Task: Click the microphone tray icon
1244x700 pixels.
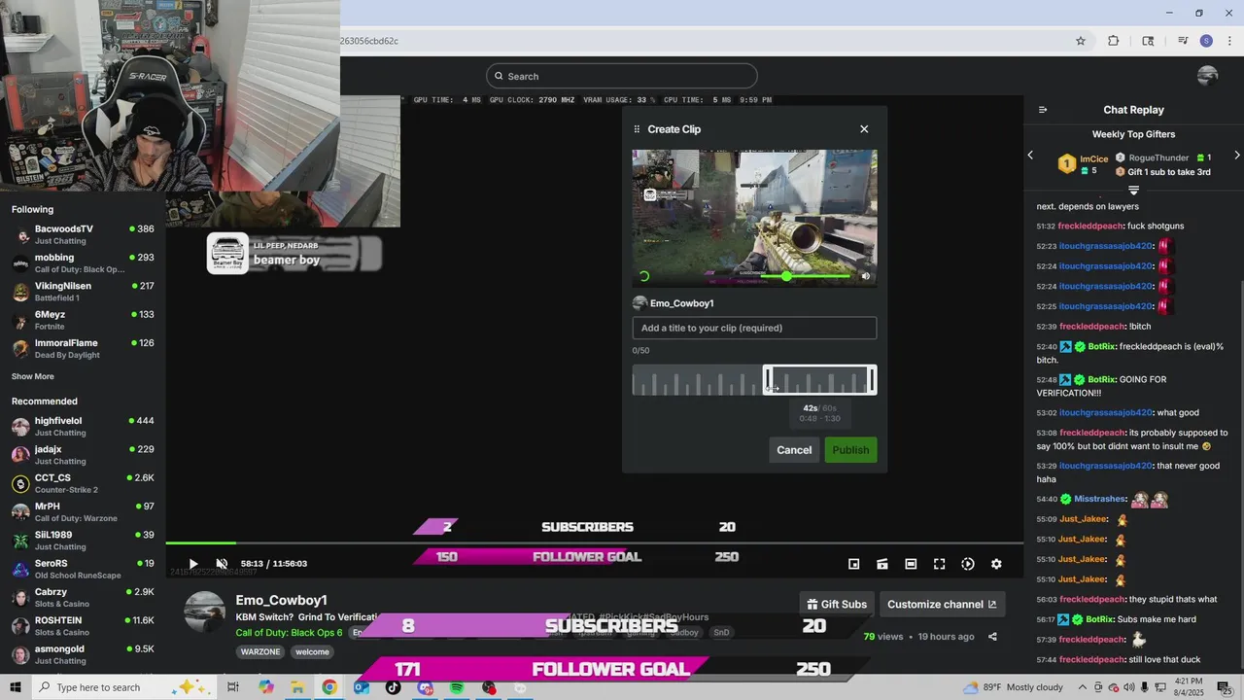Action: pyautogui.click(x=1143, y=687)
